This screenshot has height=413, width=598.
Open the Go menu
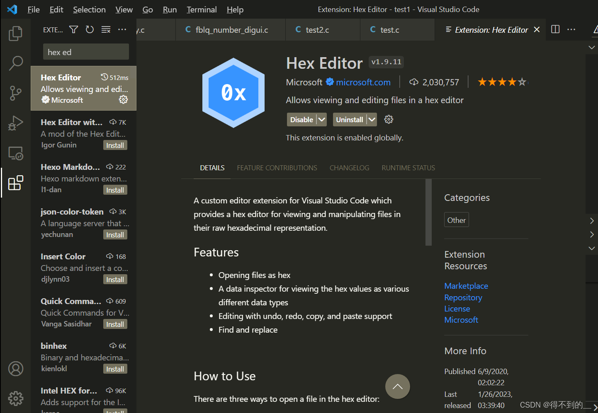148,10
